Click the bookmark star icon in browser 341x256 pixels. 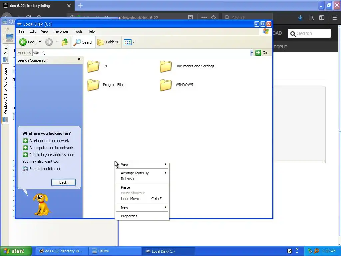[213, 17]
